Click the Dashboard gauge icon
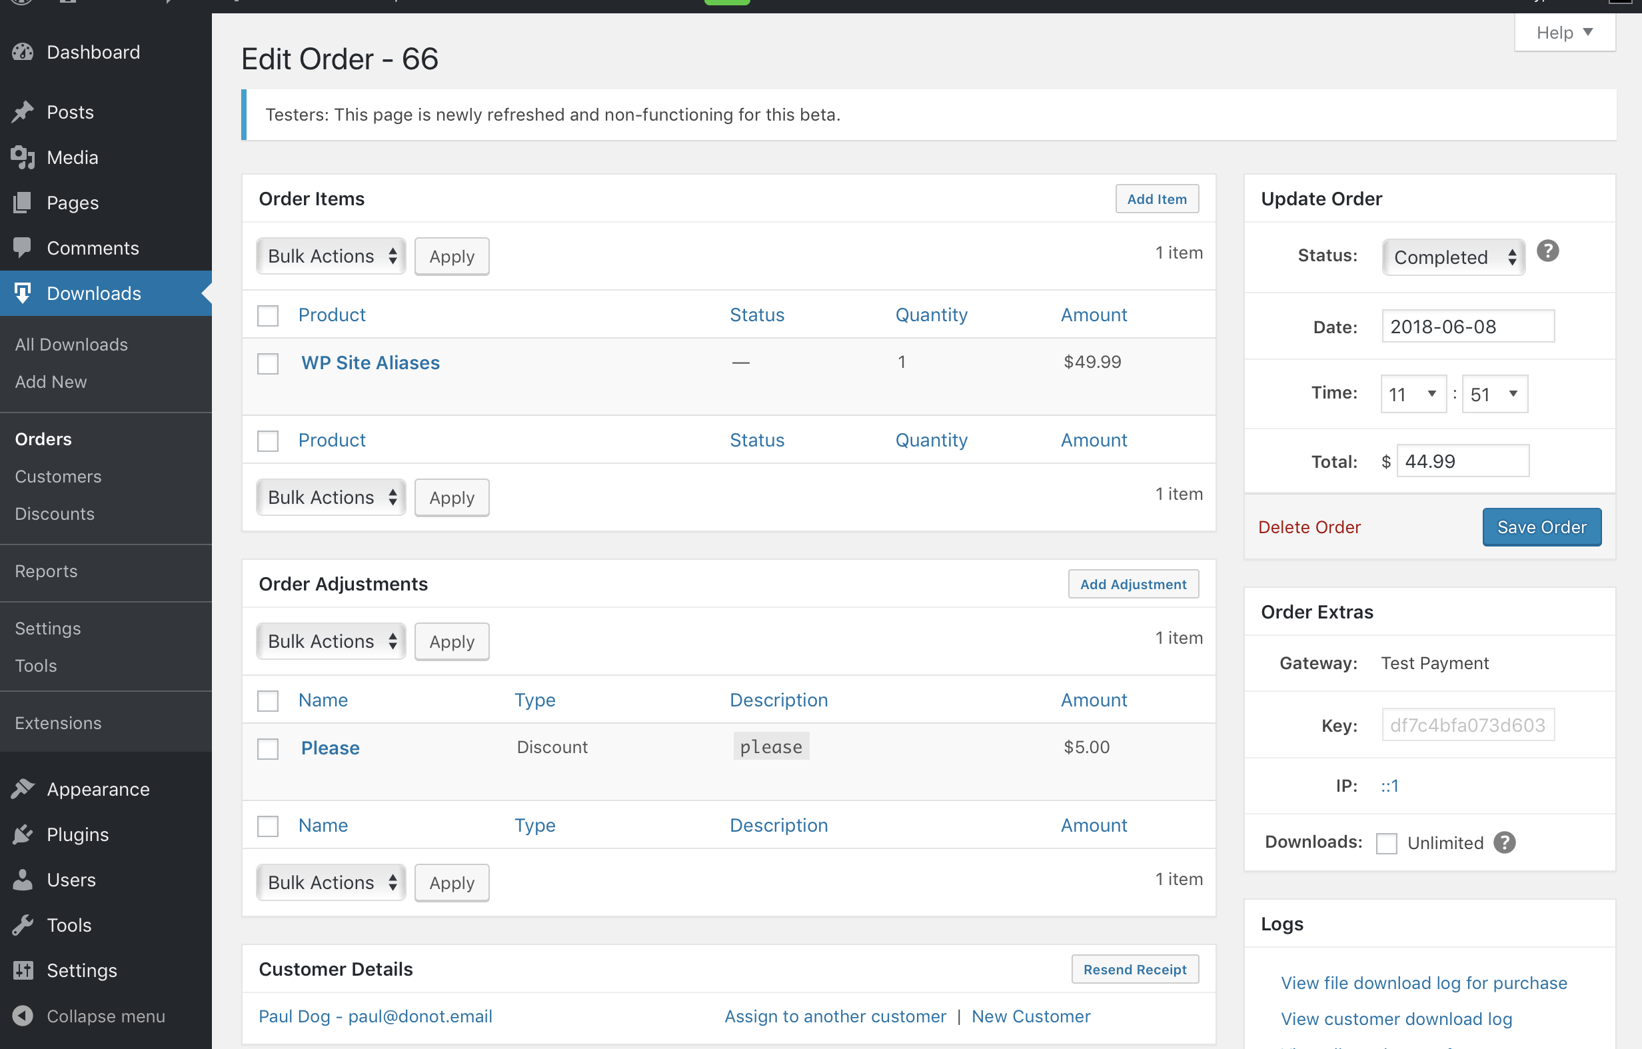1642x1049 pixels. click(x=23, y=53)
